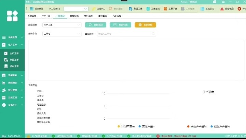Viewport: 246px width, 139px height.
Task: Collapse the 生产工单 sidebar section chevron
Action: tap(22, 45)
